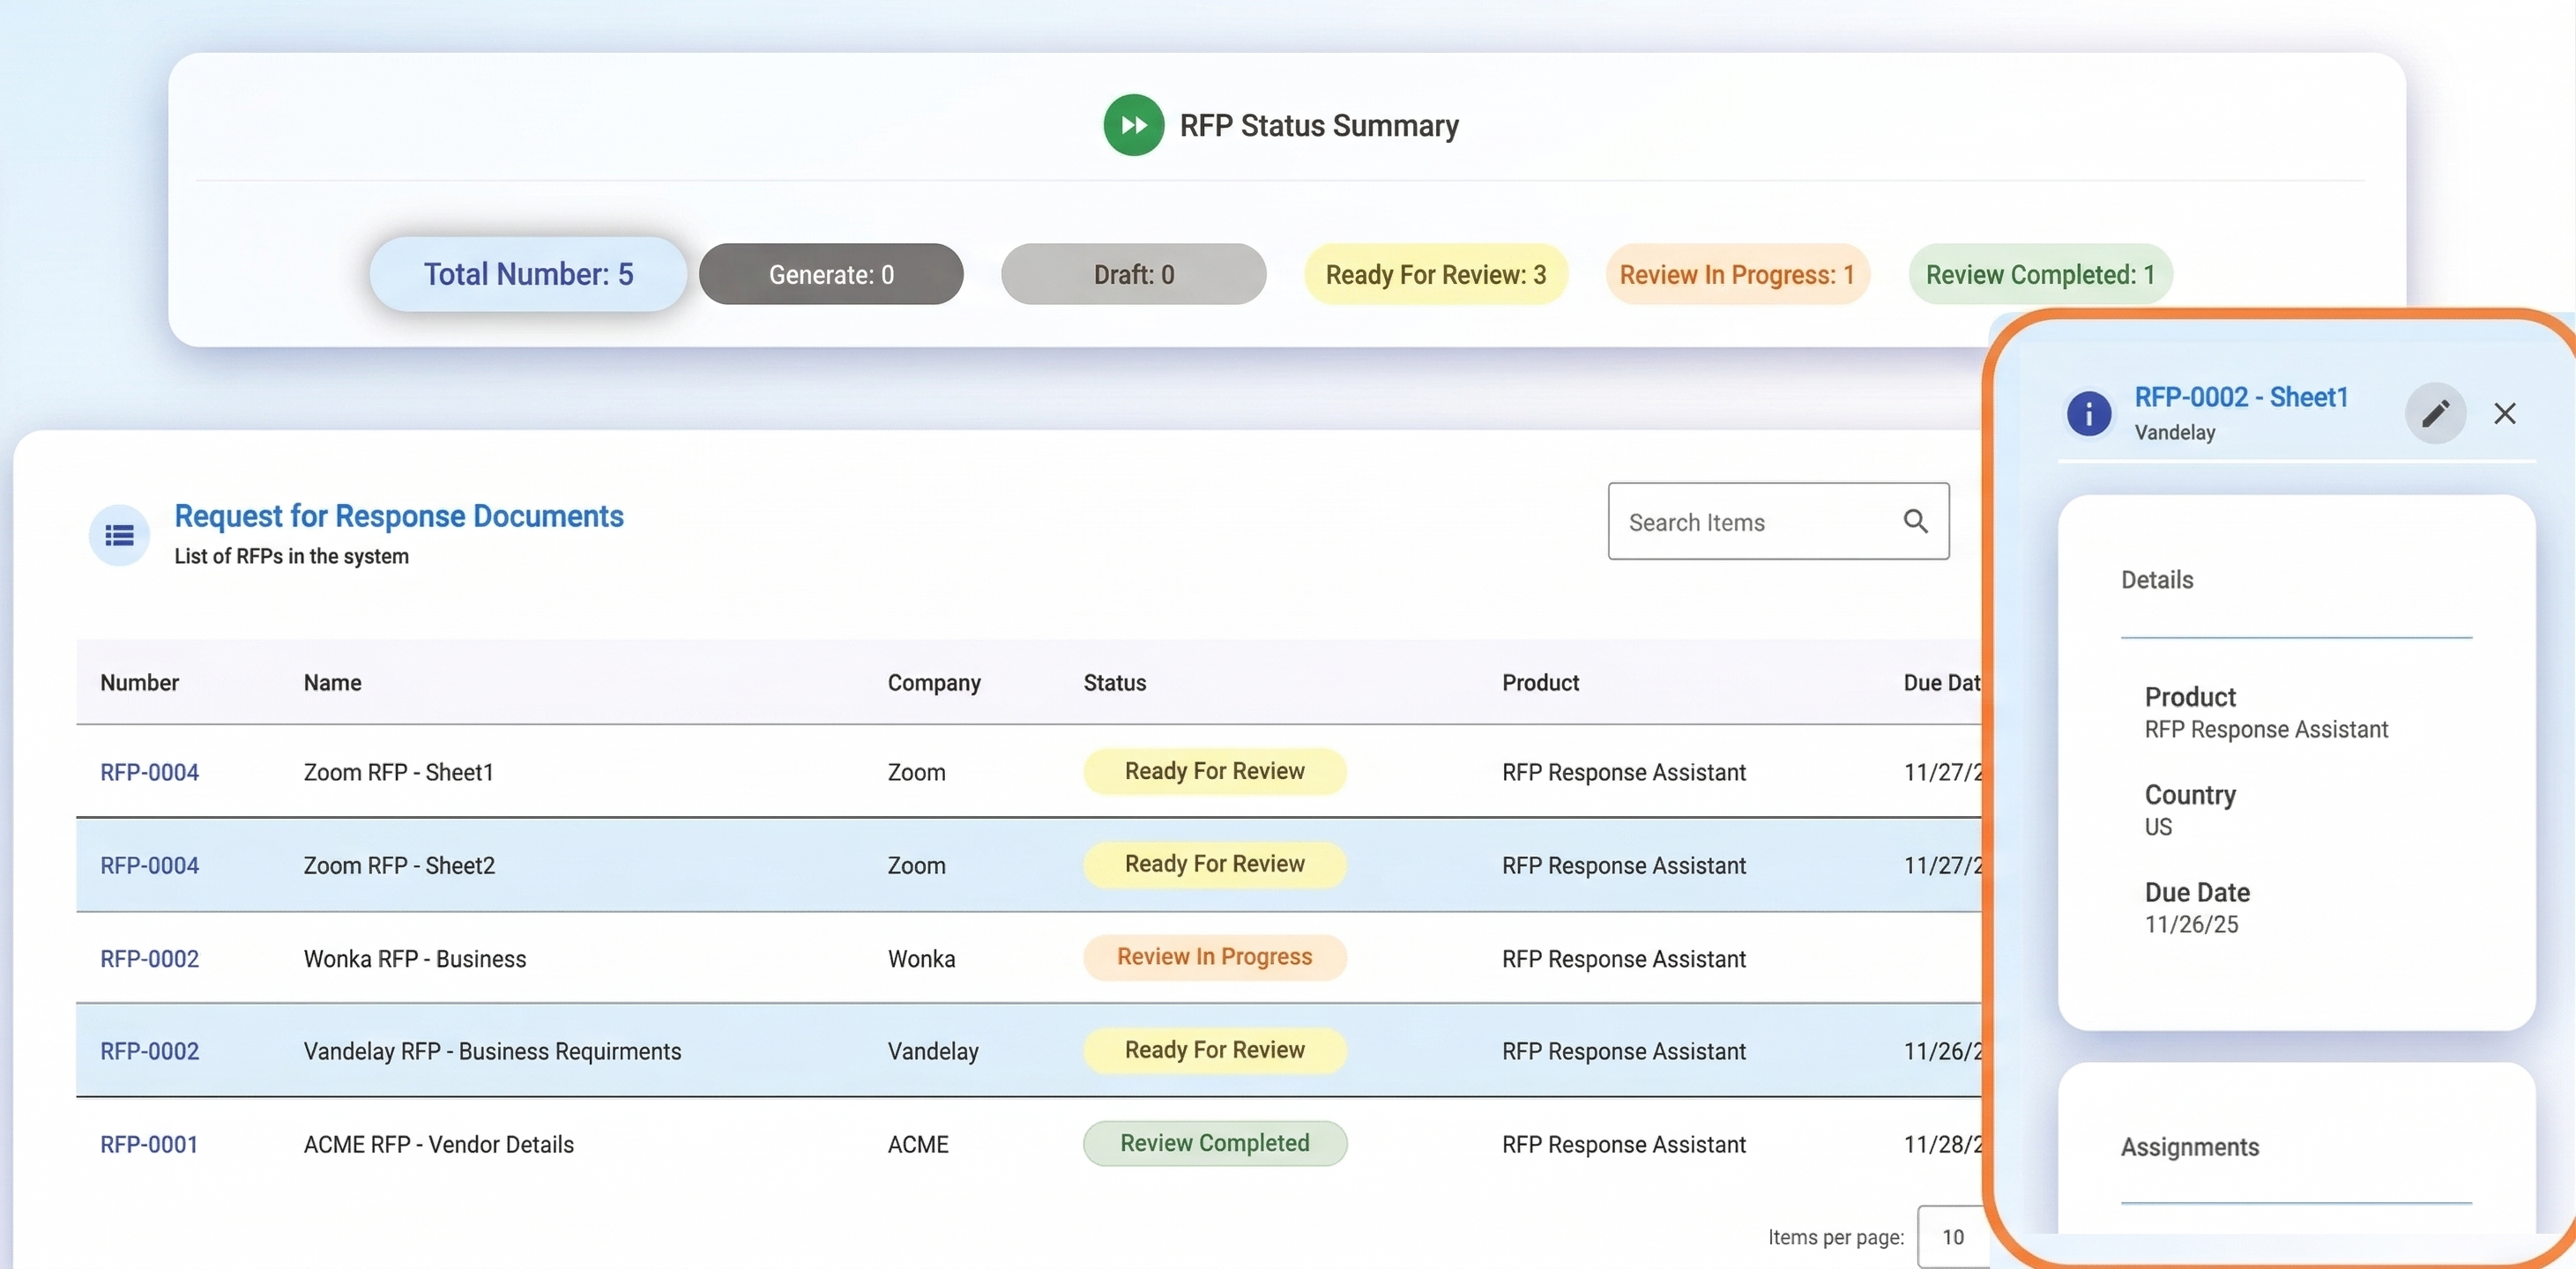Click Ready For Review badge in Sheet2 row
This screenshot has width=2576, height=1269.
pyautogui.click(x=1214, y=864)
